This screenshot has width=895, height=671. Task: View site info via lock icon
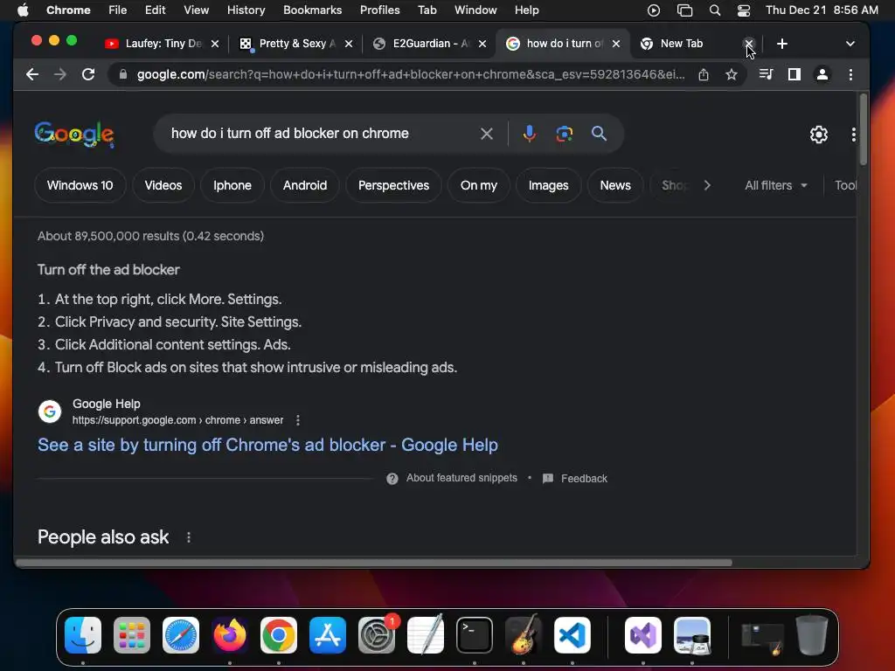(122, 74)
